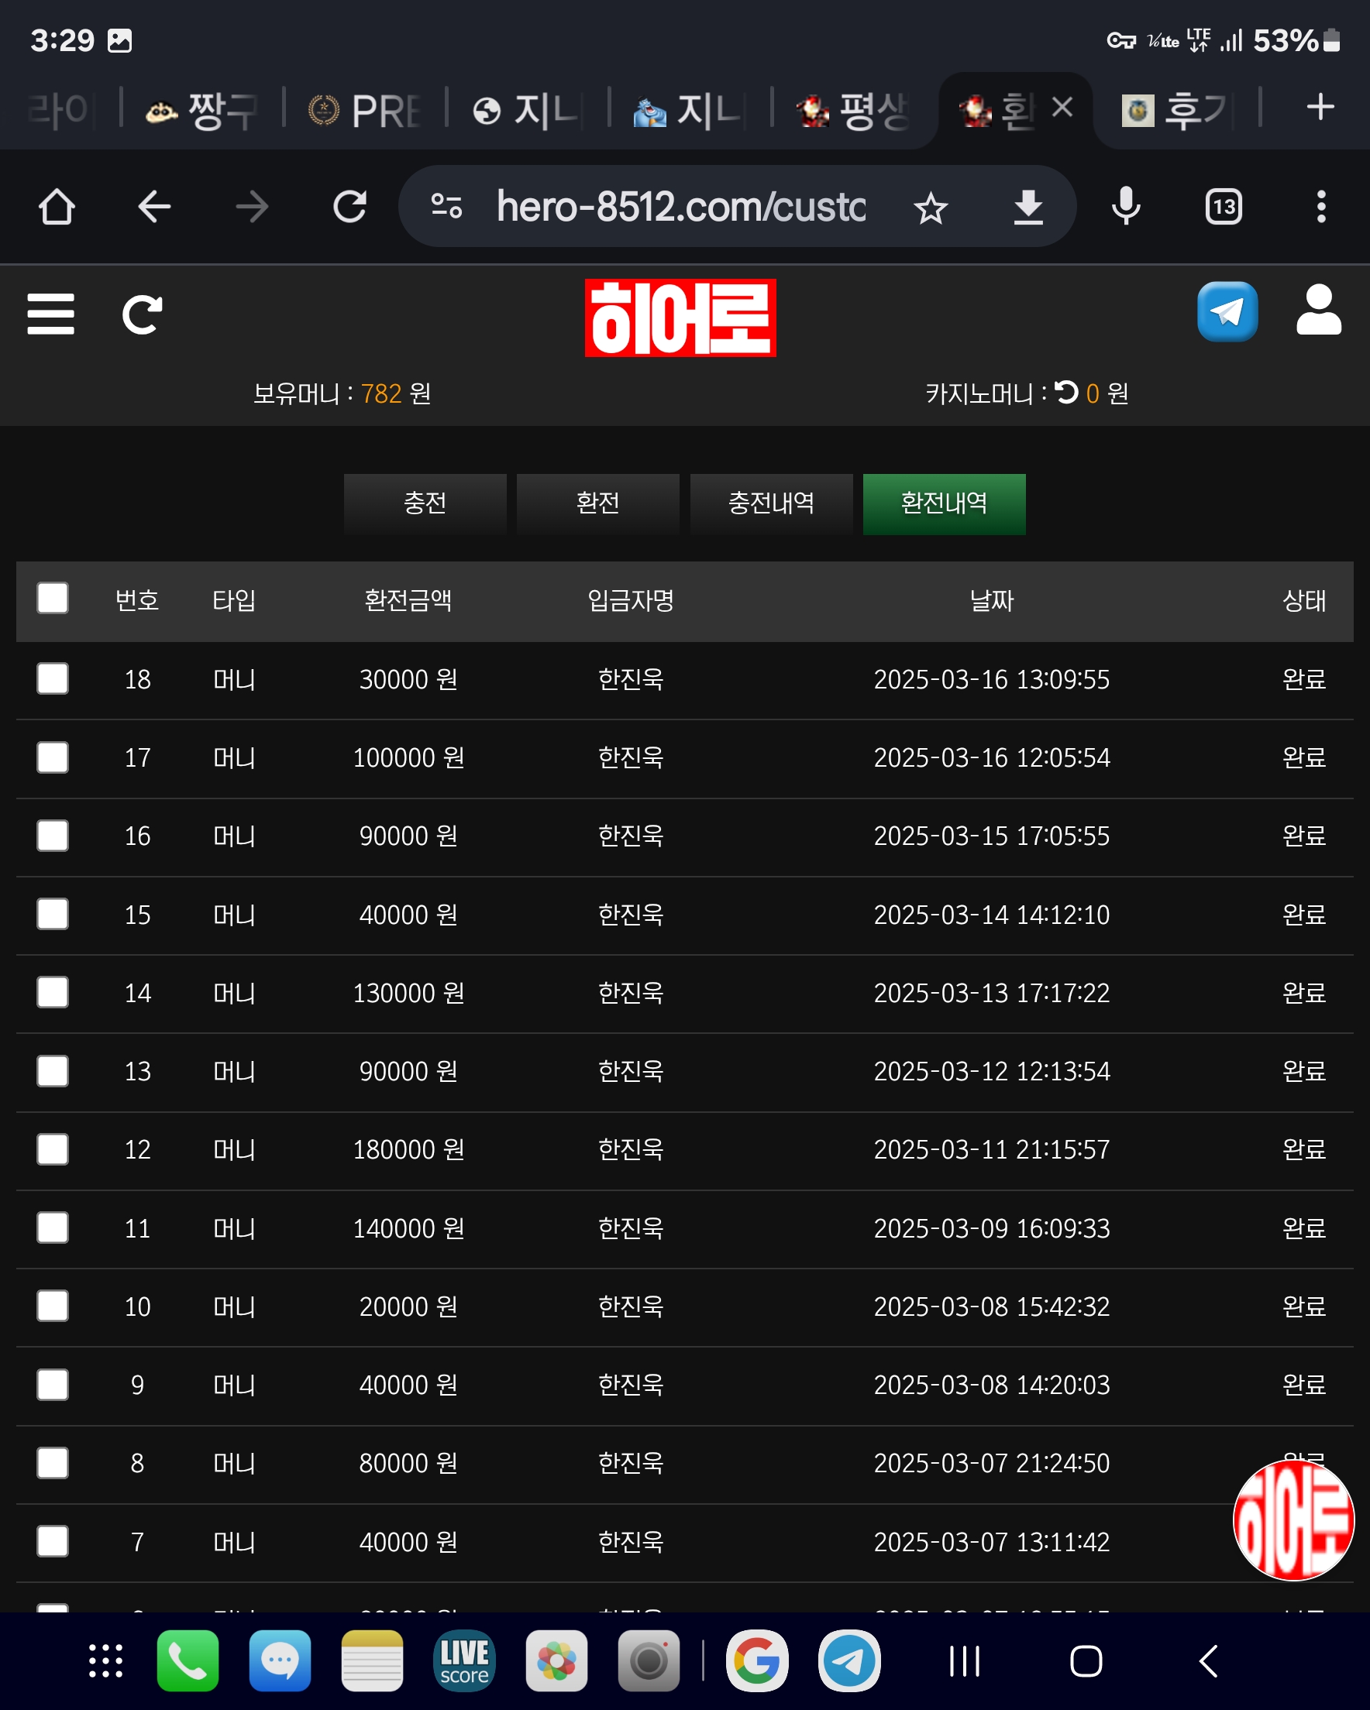Switch to the 충전내역 tab
Screen dimensions: 1370x1710
771,503
